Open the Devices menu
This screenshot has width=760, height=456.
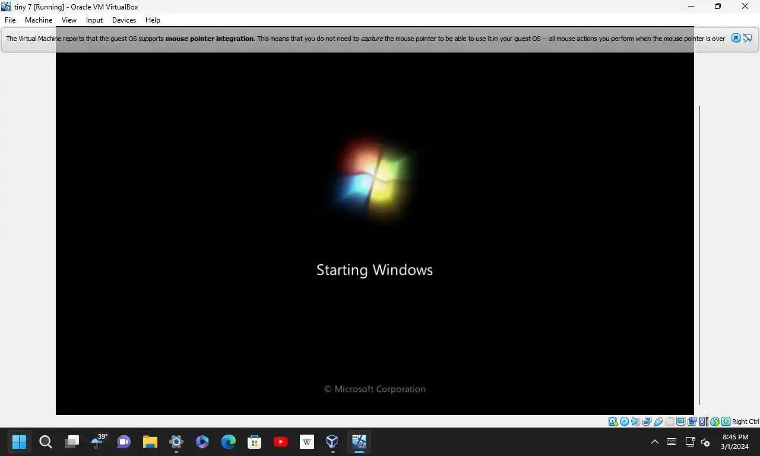click(124, 20)
